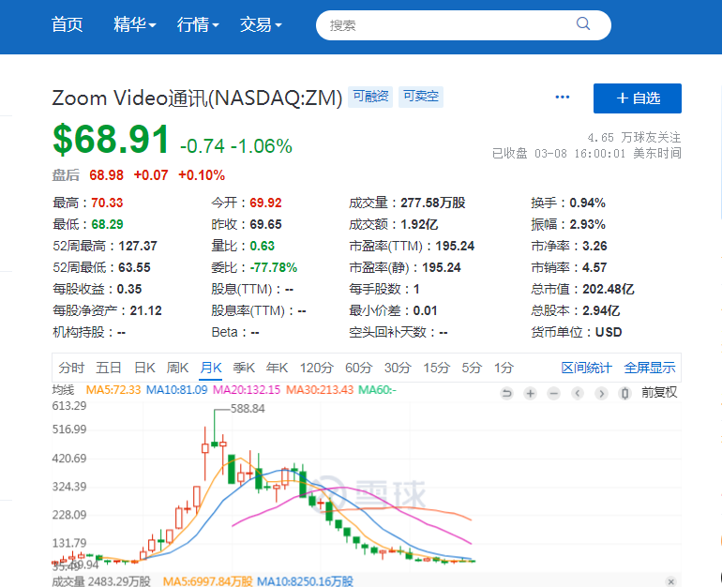This screenshot has width=722, height=587.
Task: Open the three-dot more options menu
Action: pos(563,98)
